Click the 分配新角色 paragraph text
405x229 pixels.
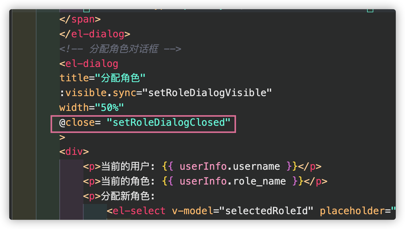(x=125, y=196)
